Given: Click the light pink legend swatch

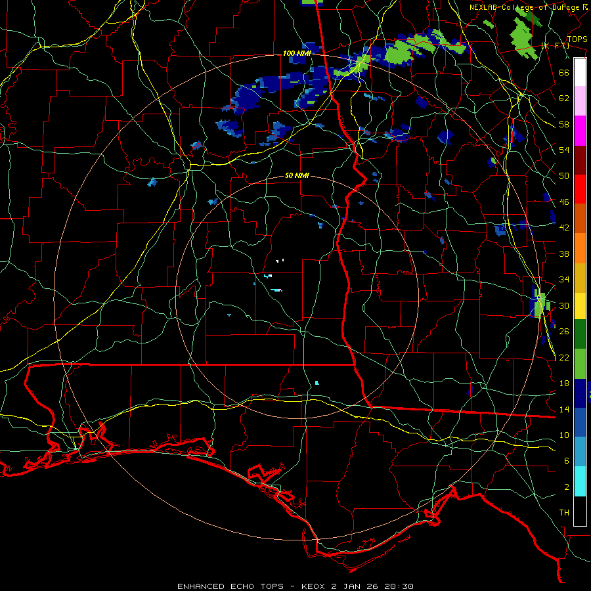Looking at the screenshot, I should (x=580, y=101).
